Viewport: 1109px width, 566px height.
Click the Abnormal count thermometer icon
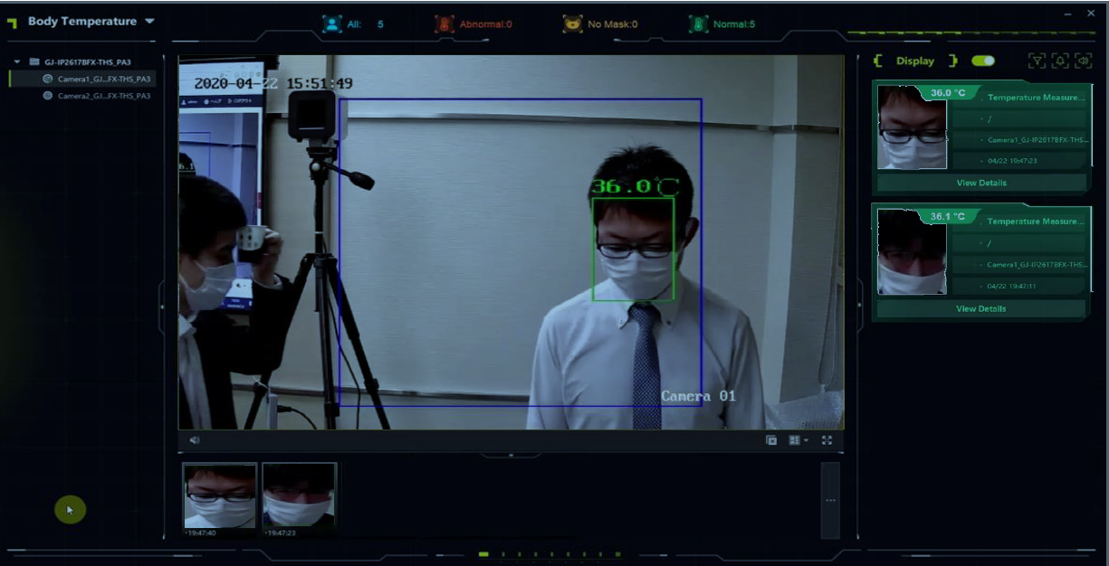point(445,24)
